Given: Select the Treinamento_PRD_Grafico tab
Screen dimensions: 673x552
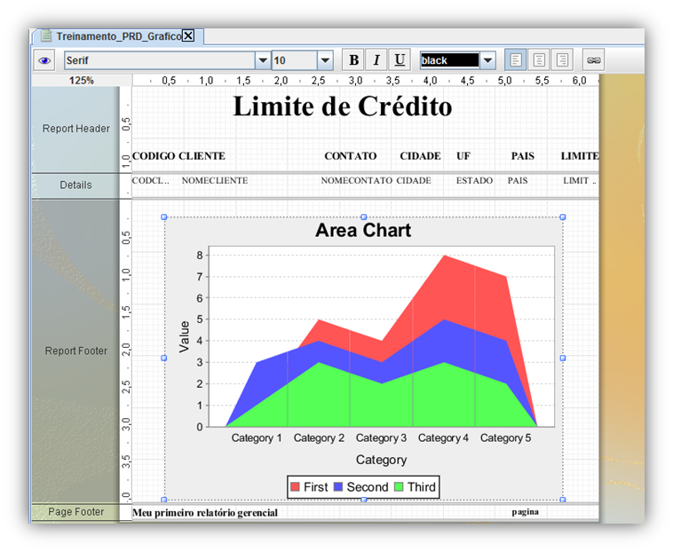Looking at the screenshot, I should click(x=117, y=36).
